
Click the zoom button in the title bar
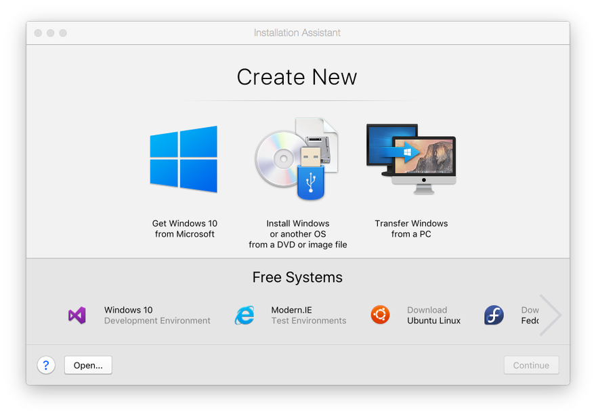[x=63, y=33]
